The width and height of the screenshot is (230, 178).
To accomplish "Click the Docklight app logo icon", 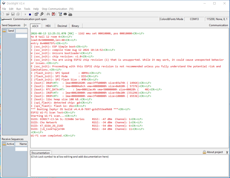I will 4,3.
